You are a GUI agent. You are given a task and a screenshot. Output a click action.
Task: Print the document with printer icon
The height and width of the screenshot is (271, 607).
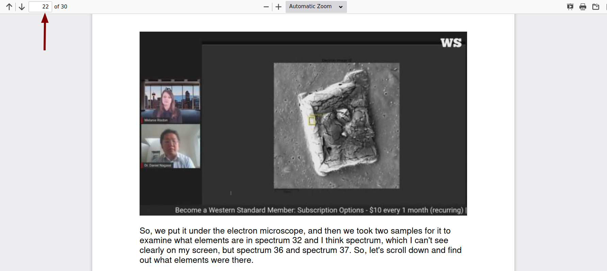tap(583, 7)
